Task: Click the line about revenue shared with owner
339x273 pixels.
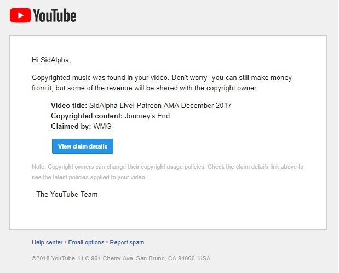Action: pos(145,88)
